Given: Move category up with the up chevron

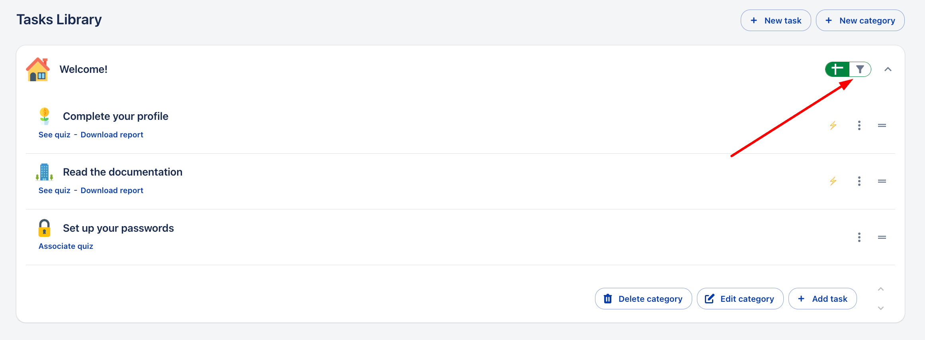Looking at the screenshot, I should pos(881,289).
